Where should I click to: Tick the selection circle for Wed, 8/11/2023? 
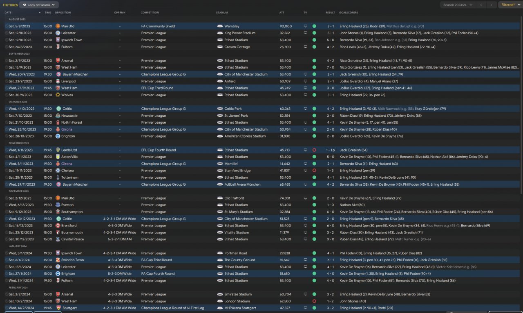click(x=7, y=164)
